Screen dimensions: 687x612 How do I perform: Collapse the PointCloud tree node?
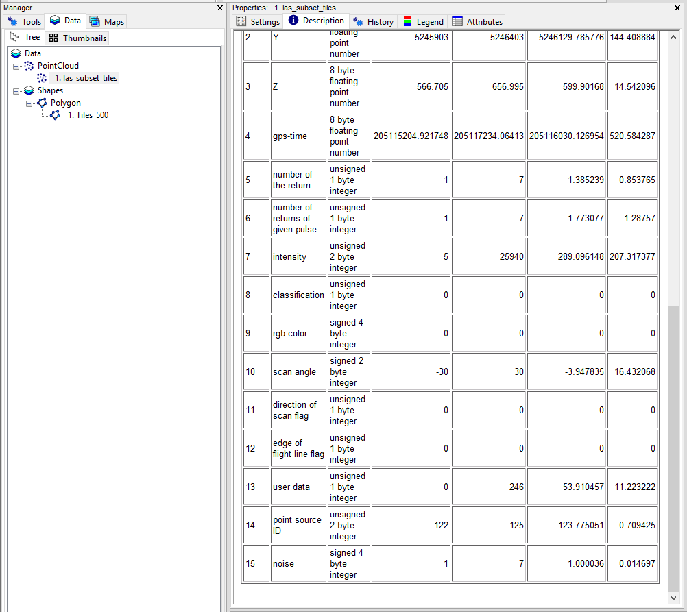point(16,66)
